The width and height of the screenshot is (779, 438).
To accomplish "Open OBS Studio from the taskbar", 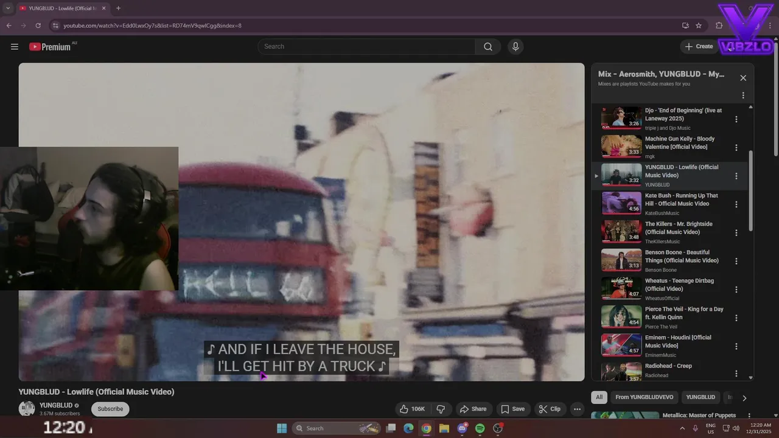I will 498,428.
